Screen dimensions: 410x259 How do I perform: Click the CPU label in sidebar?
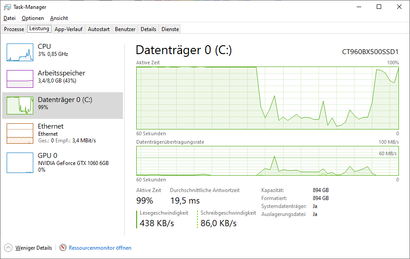(x=44, y=47)
